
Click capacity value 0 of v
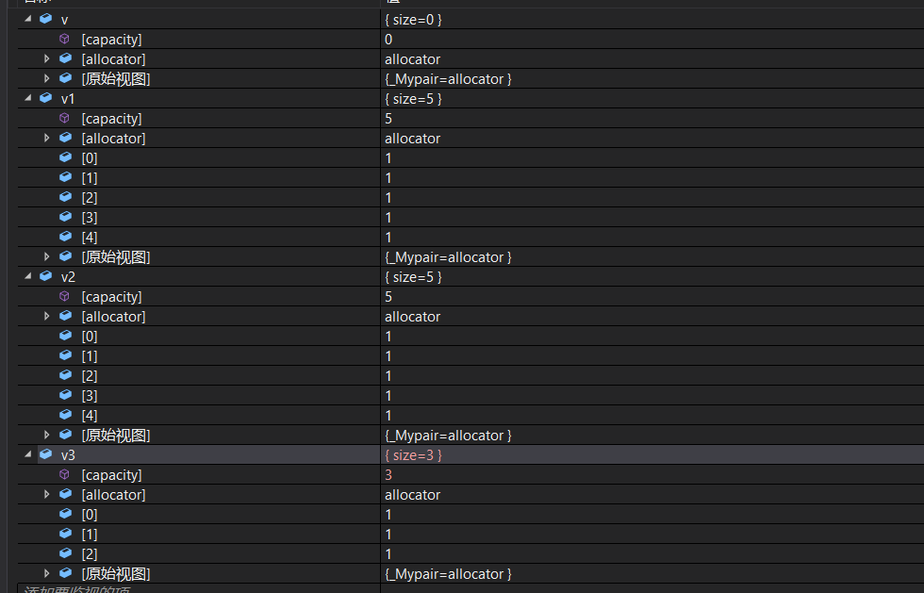(388, 40)
